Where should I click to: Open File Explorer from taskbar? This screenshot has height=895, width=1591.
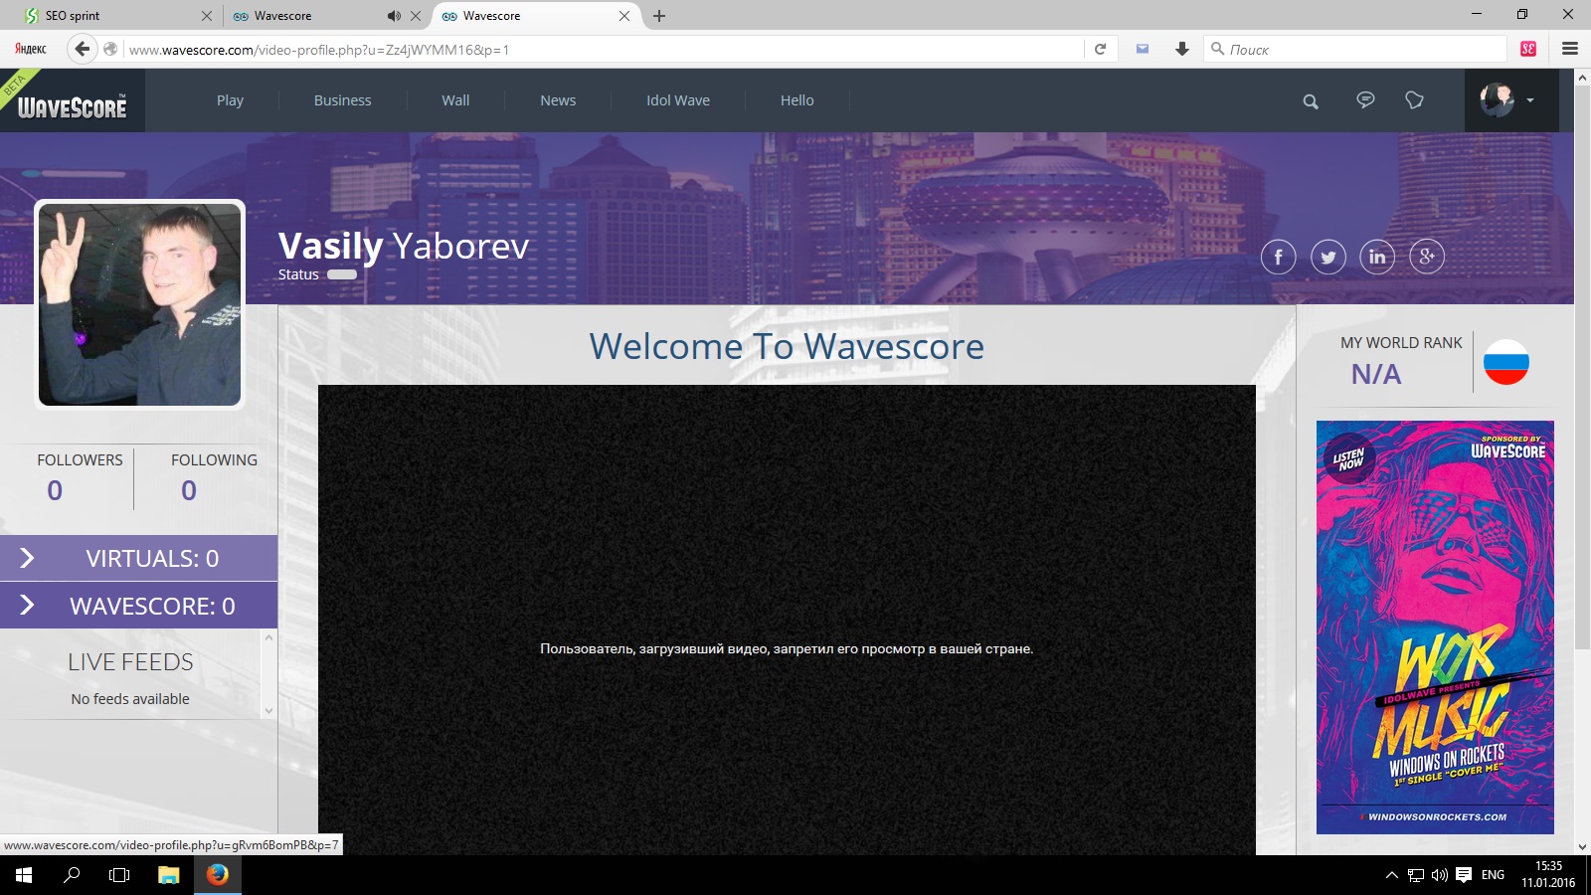(x=169, y=875)
